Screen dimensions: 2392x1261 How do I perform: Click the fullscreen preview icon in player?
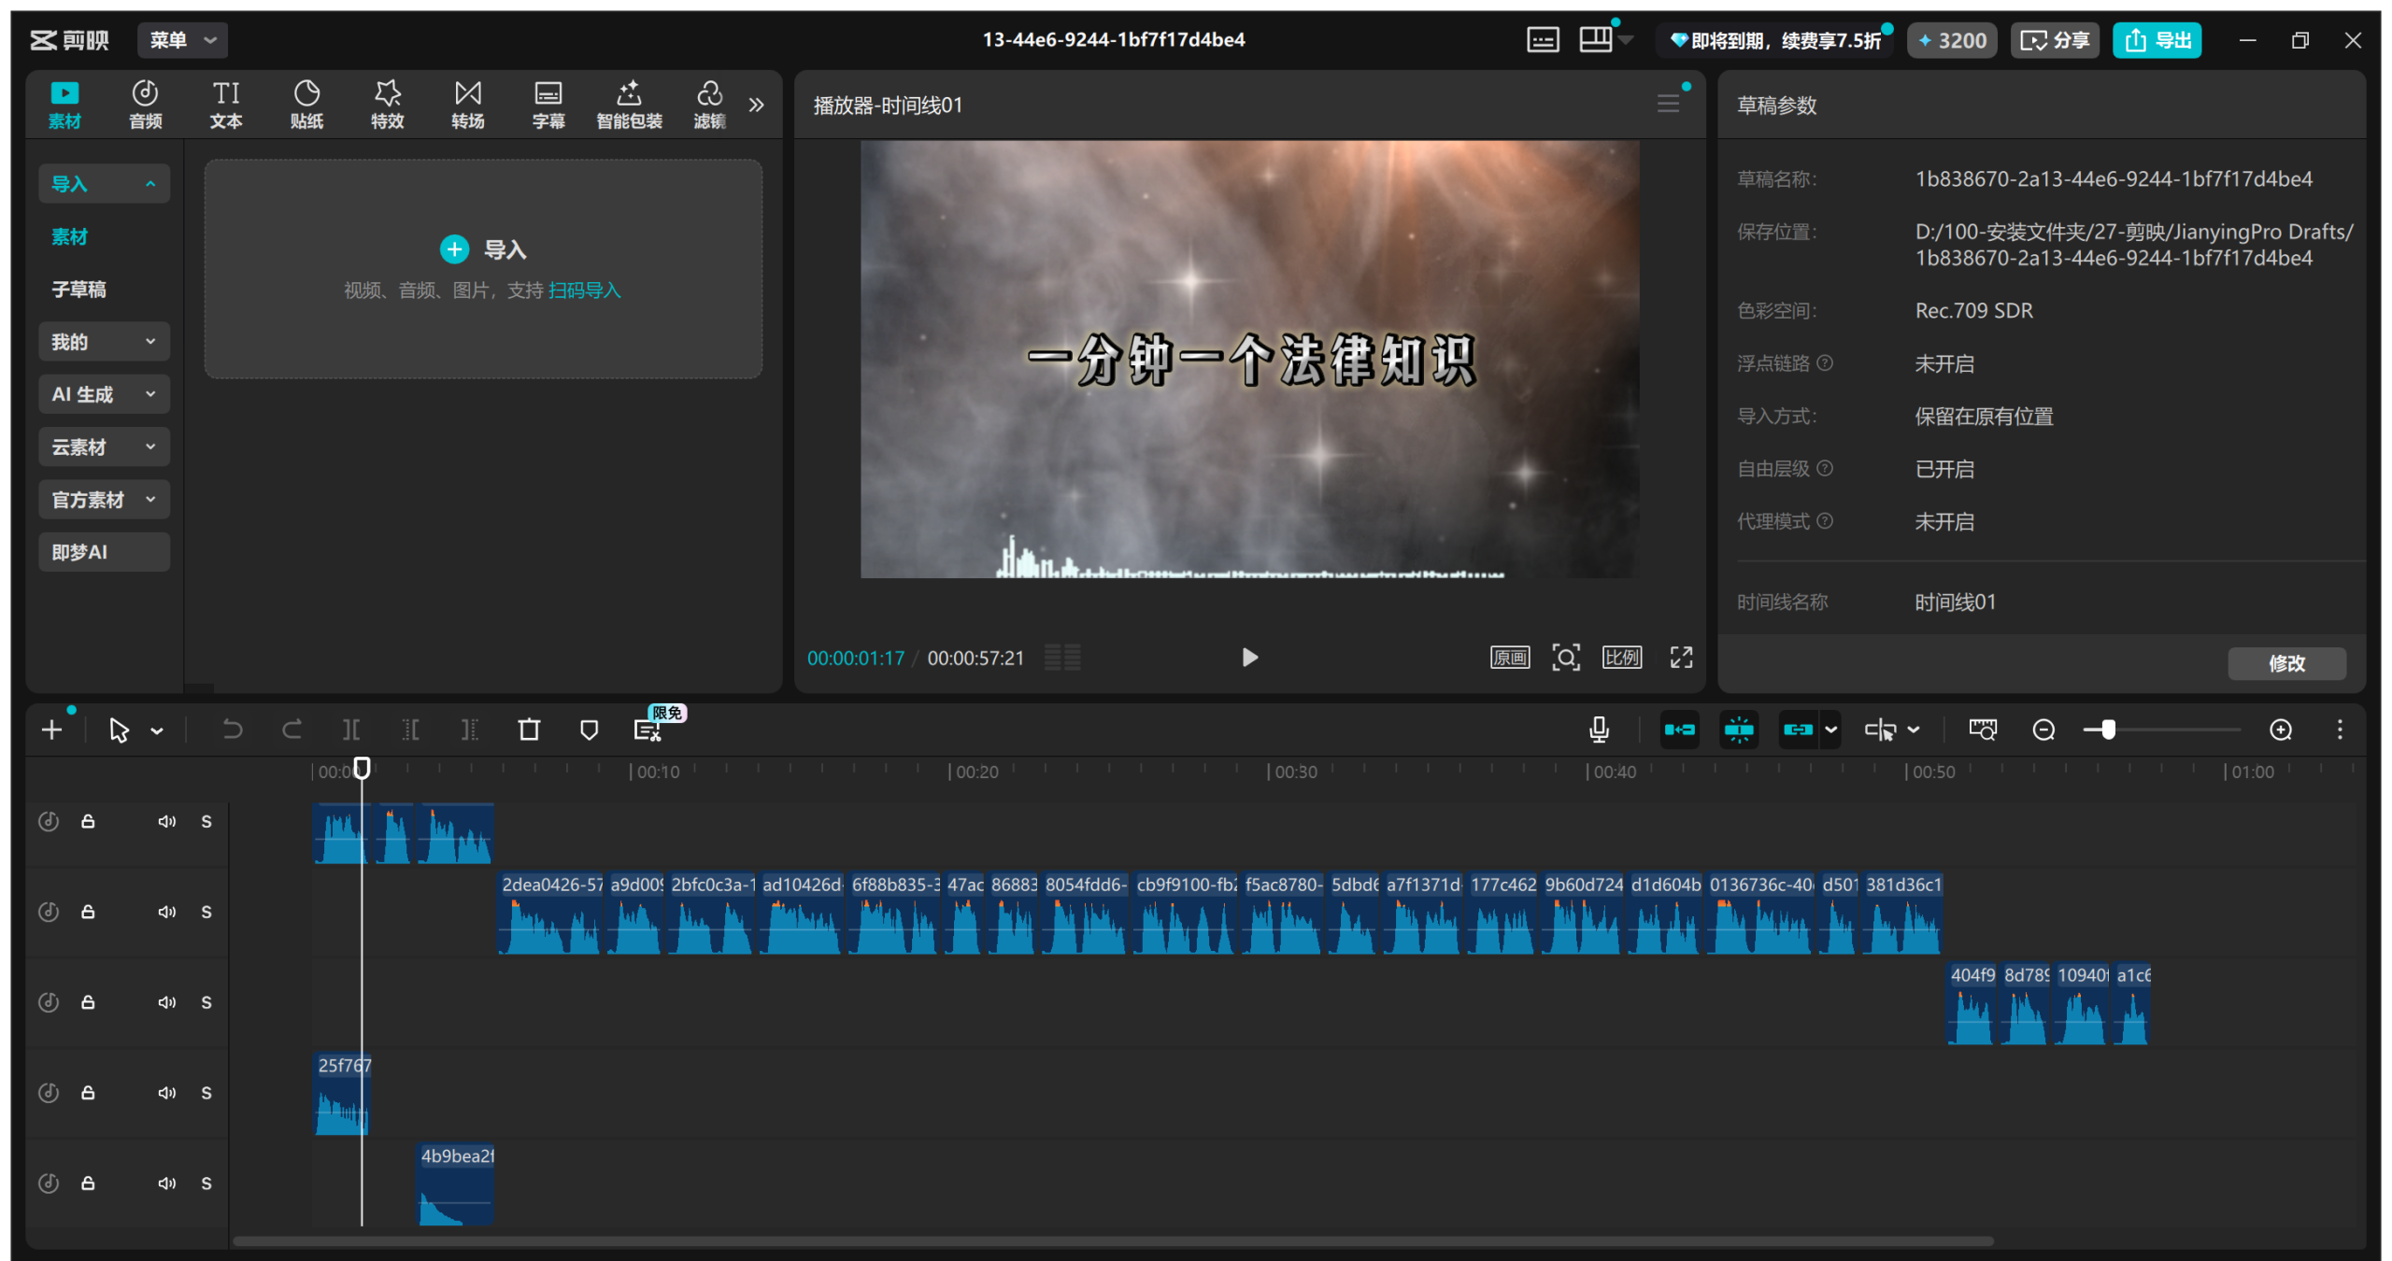1681,658
